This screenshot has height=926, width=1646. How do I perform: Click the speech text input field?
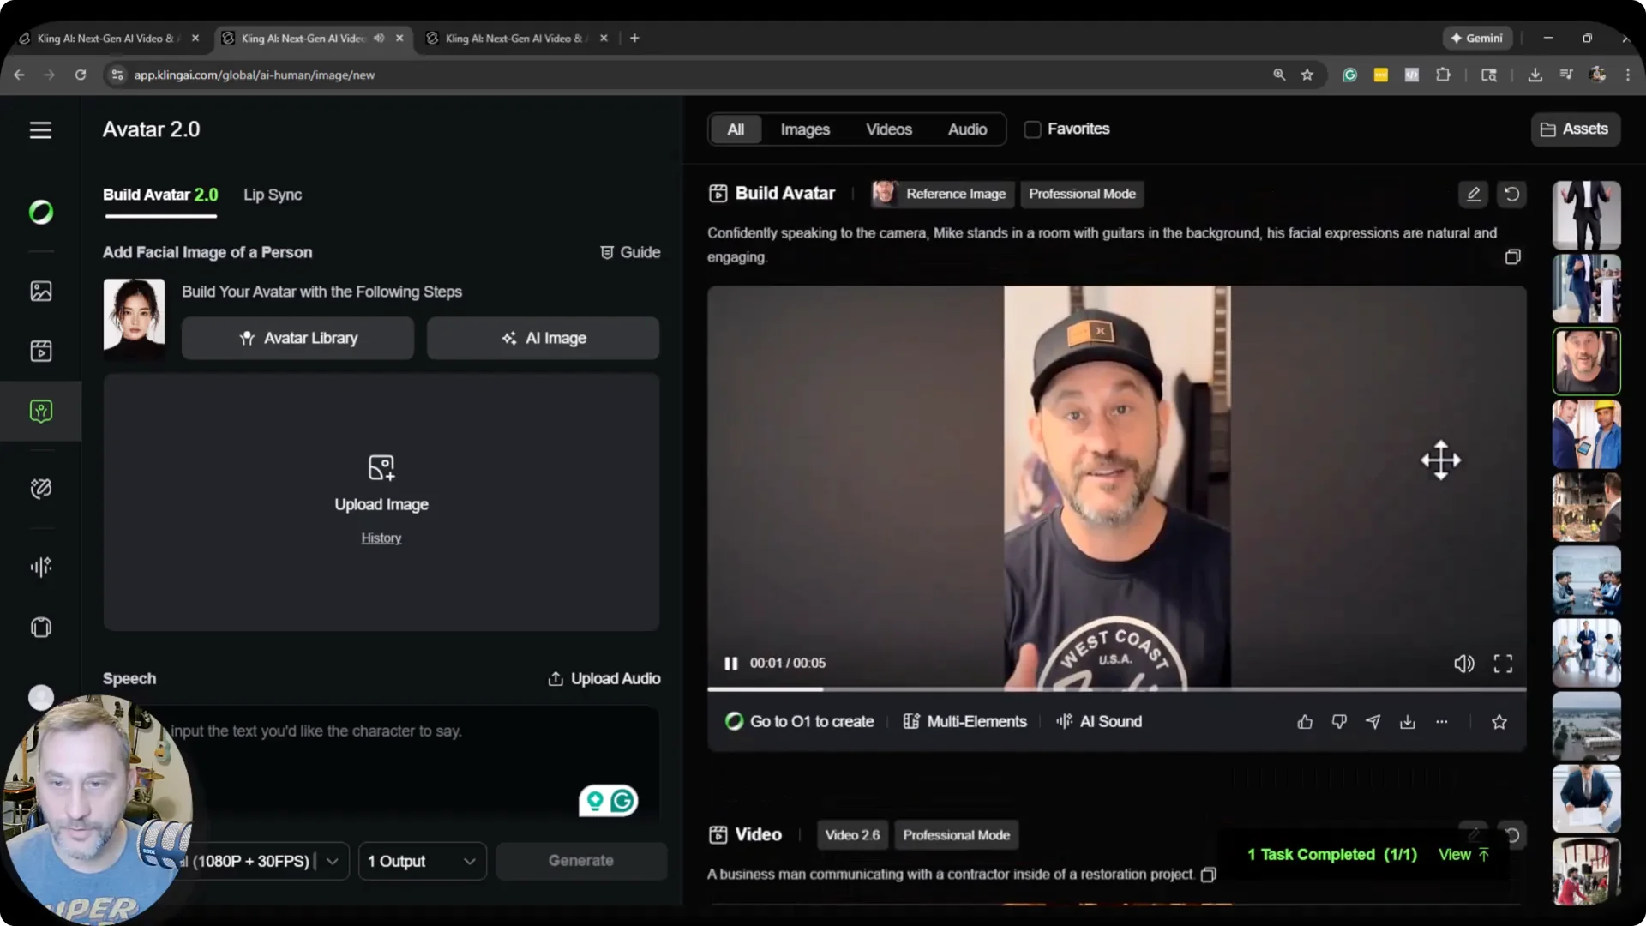pos(381,763)
